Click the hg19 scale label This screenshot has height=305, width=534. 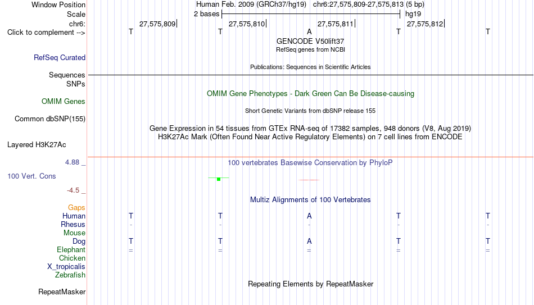(x=413, y=14)
